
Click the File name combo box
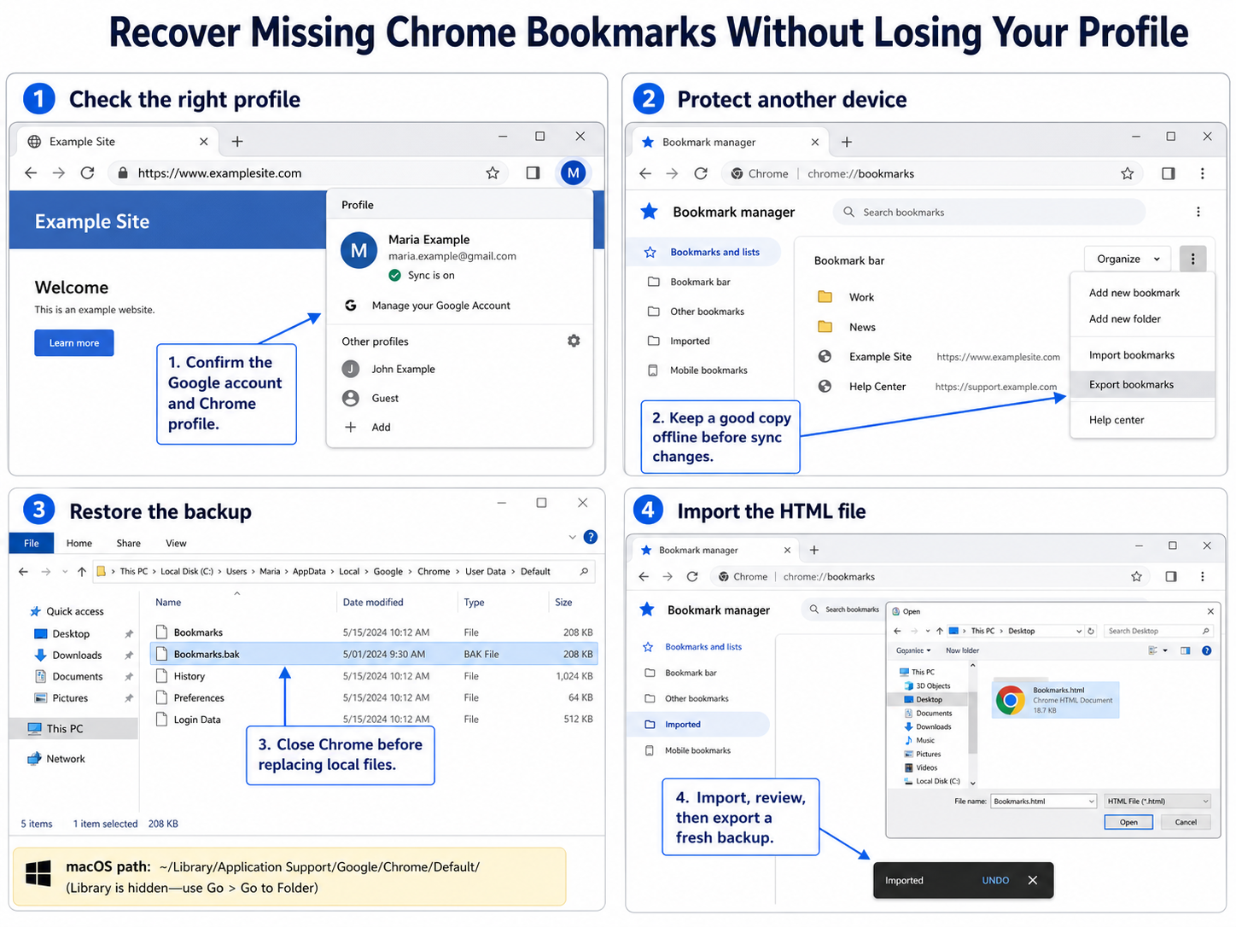click(x=1043, y=801)
